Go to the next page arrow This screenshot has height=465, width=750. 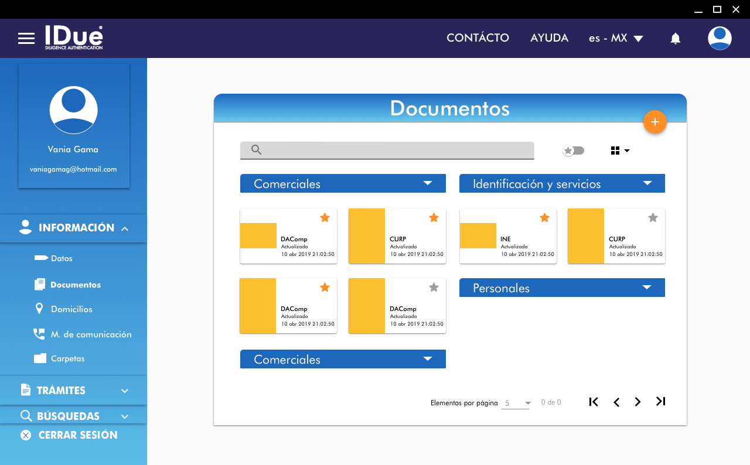point(637,402)
